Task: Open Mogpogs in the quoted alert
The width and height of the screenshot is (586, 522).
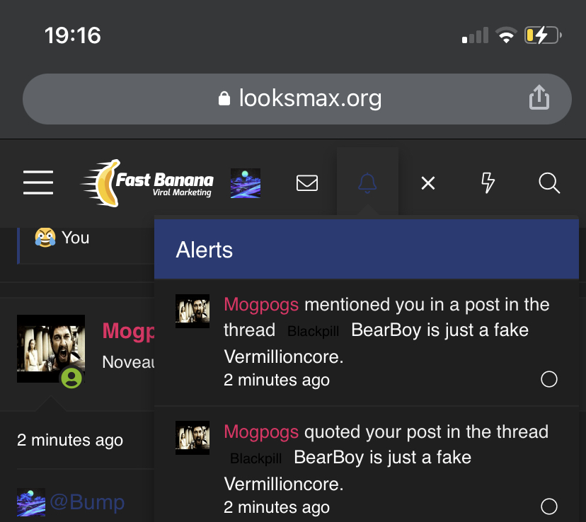Action: click(x=261, y=431)
